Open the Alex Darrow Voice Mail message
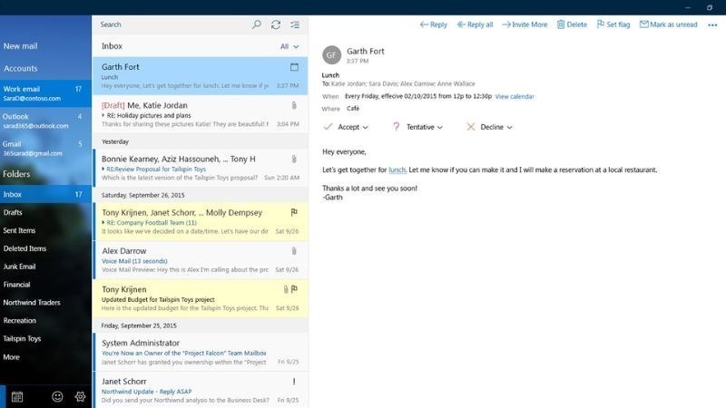The image size is (726, 408). click(x=200, y=260)
